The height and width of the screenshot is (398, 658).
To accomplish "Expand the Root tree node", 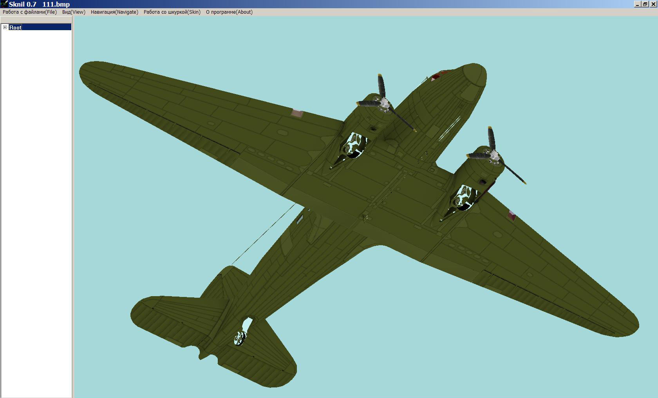I will click(5, 27).
